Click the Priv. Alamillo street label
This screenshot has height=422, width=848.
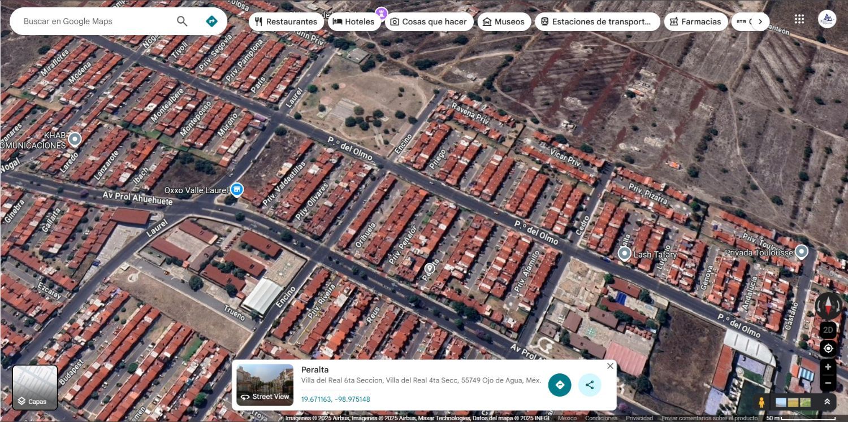(526, 271)
